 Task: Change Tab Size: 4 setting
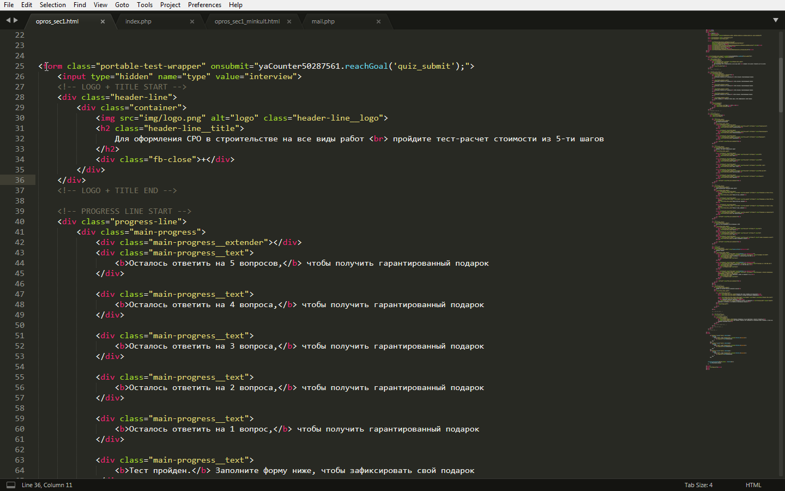click(x=698, y=485)
